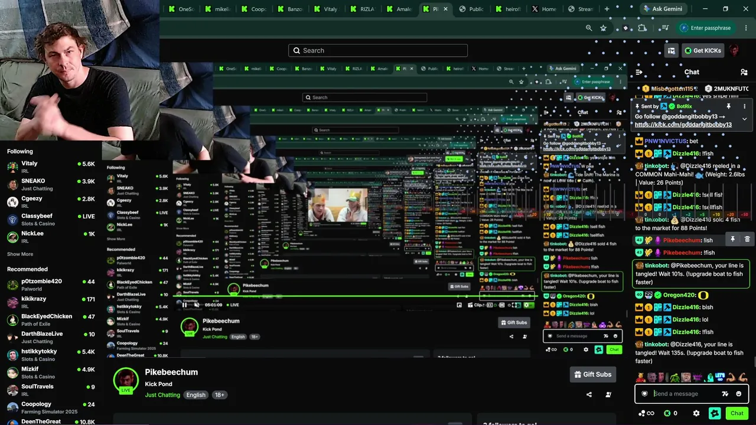The image size is (756, 425).
Task: Switch to the Vitaly browser tab
Action: click(326, 9)
